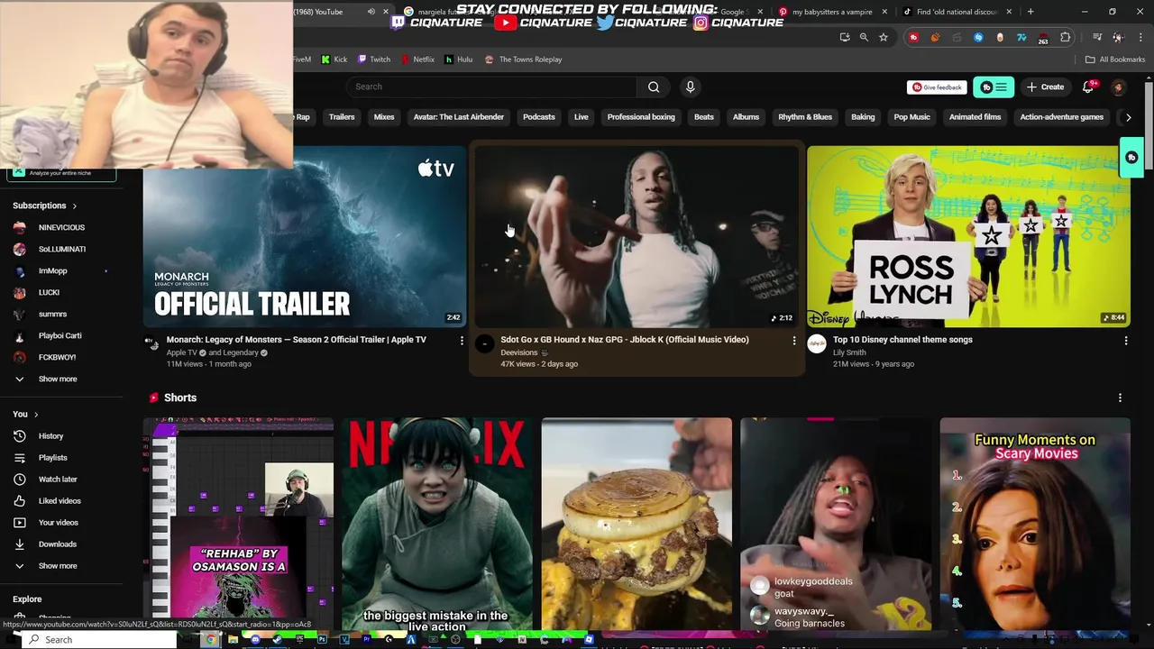This screenshot has width=1154, height=649.
Task: Activate voice search microphone icon
Action: [691, 87]
